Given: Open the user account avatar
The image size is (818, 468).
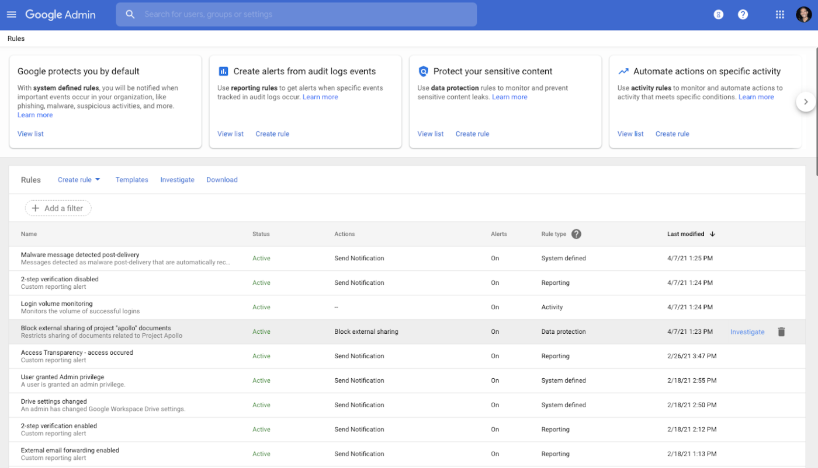Looking at the screenshot, I should click(x=803, y=15).
